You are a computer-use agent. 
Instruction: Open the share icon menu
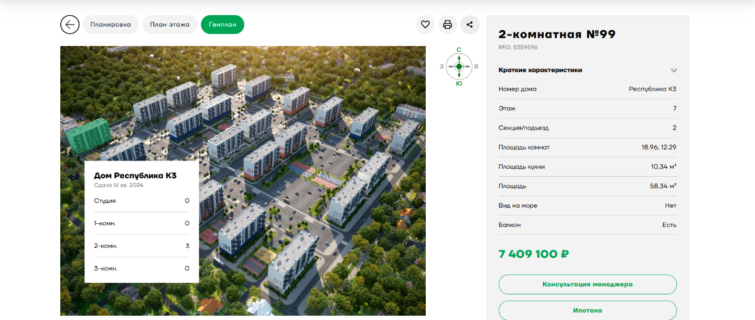470,25
